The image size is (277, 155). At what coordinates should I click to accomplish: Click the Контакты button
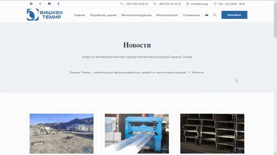tap(234, 15)
